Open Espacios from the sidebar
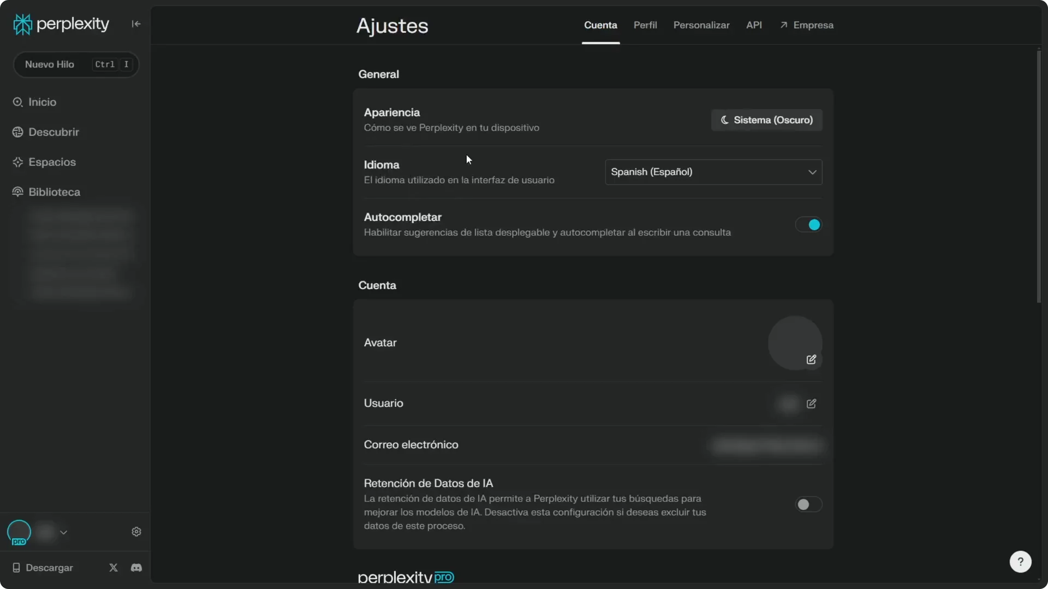1048x589 pixels. tap(51, 162)
